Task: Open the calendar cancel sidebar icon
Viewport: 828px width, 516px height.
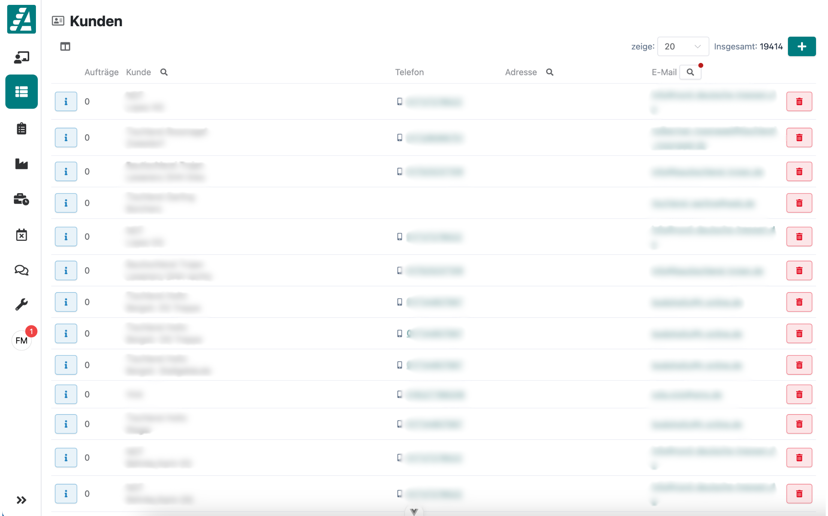Action: tap(21, 235)
